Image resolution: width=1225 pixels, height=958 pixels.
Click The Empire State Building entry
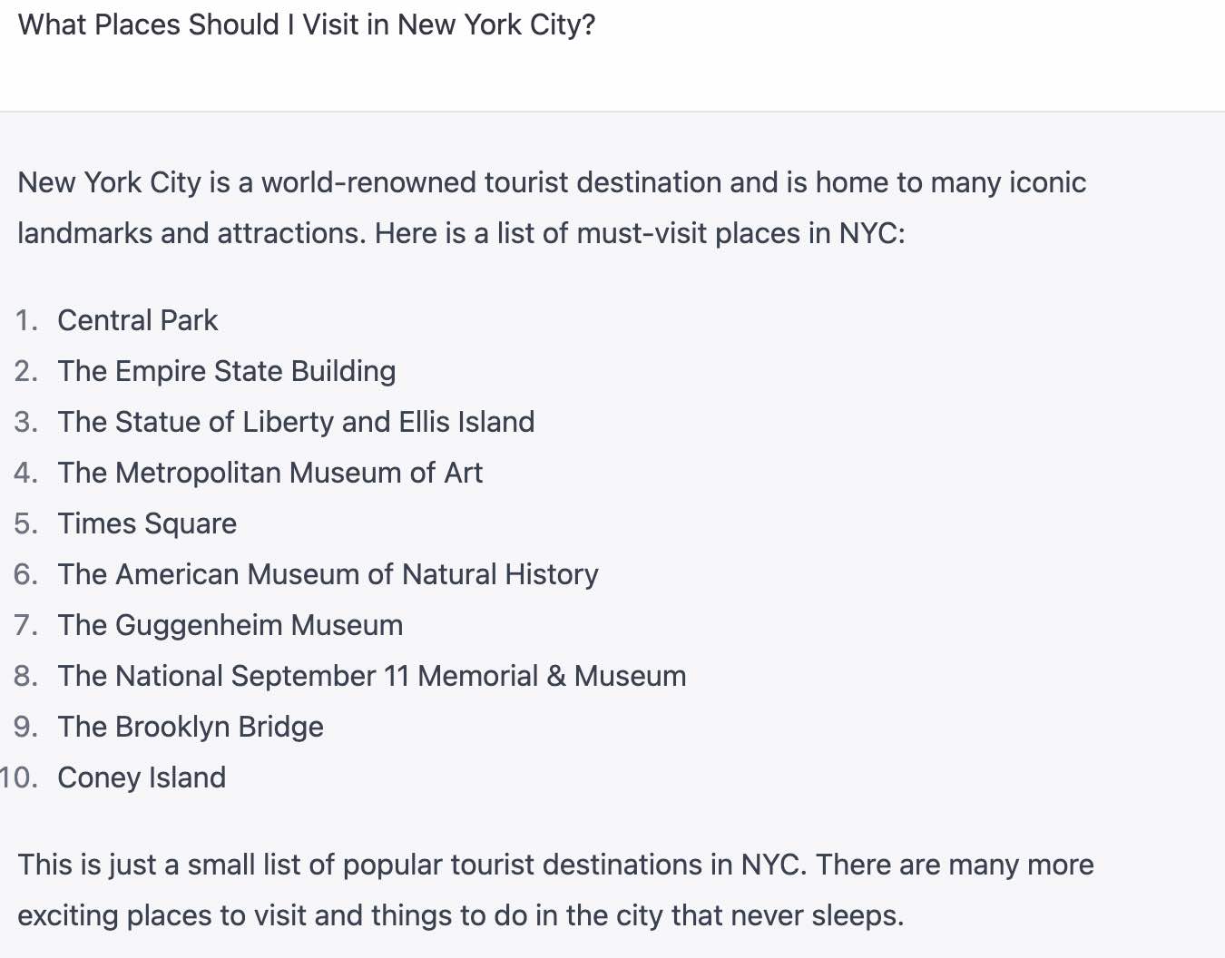[227, 371]
